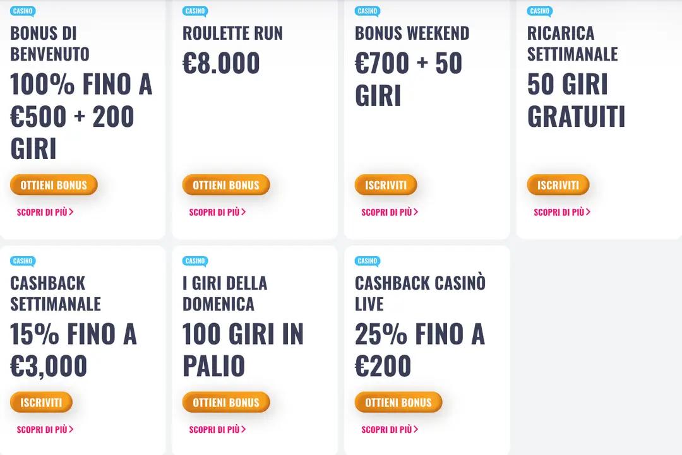Click ISCRIVITI on the Ricarica Settimanale promotion

pyautogui.click(x=558, y=185)
